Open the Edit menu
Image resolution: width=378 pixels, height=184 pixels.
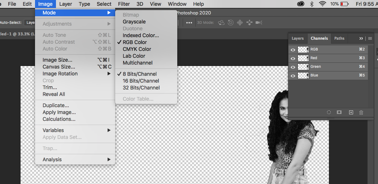(x=27, y=4)
